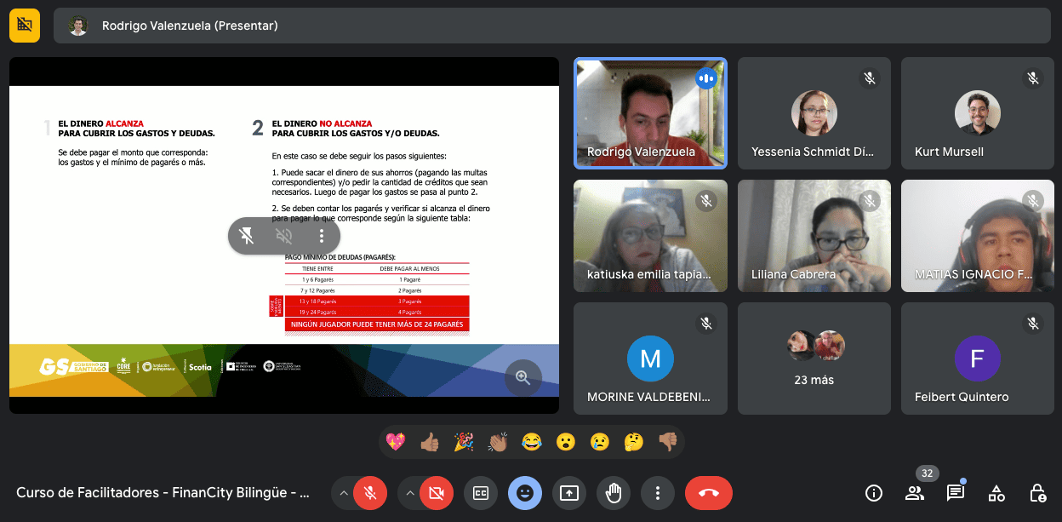This screenshot has width=1062, height=522.
Task: Click the muted mic icon on Feibert Quintero's tile
Action: tap(1033, 324)
